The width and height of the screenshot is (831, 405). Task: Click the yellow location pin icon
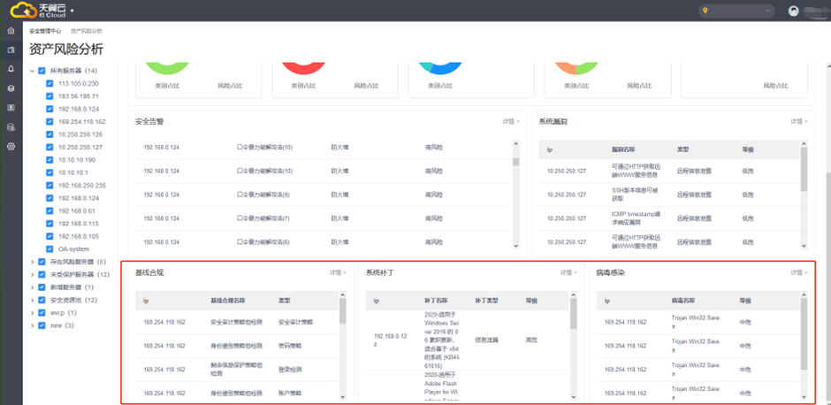[x=705, y=11]
